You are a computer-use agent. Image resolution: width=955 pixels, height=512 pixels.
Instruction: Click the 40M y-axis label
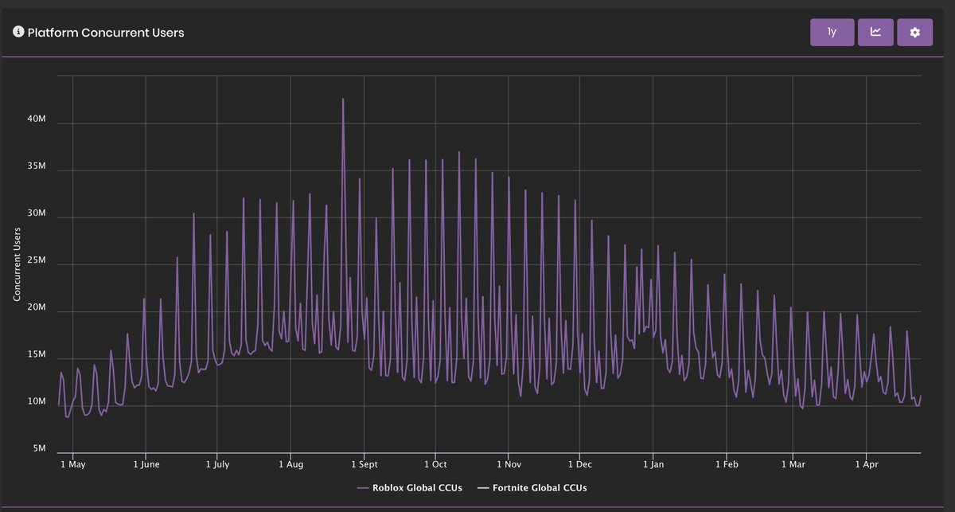(37, 119)
